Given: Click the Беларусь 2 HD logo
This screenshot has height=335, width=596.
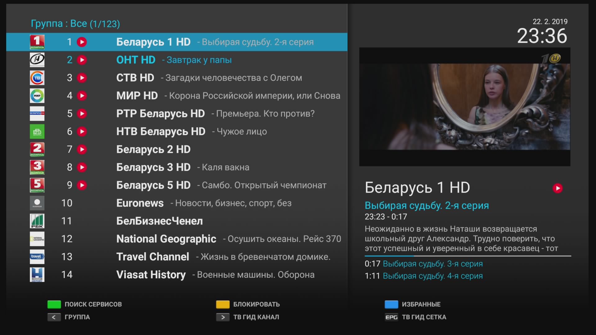Looking at the screenshot, I should click(37, 150).
